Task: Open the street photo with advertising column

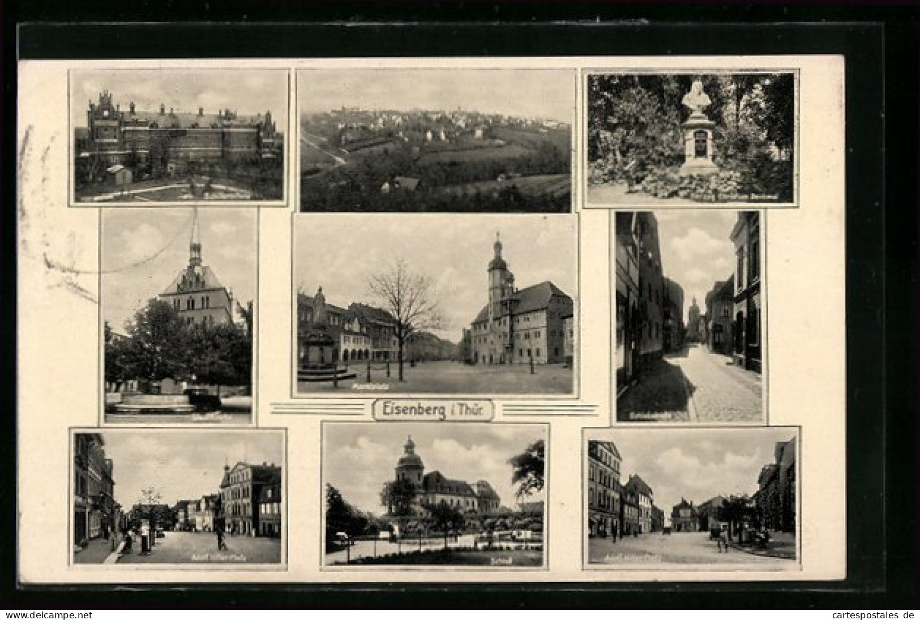Action: pos(178,497)
